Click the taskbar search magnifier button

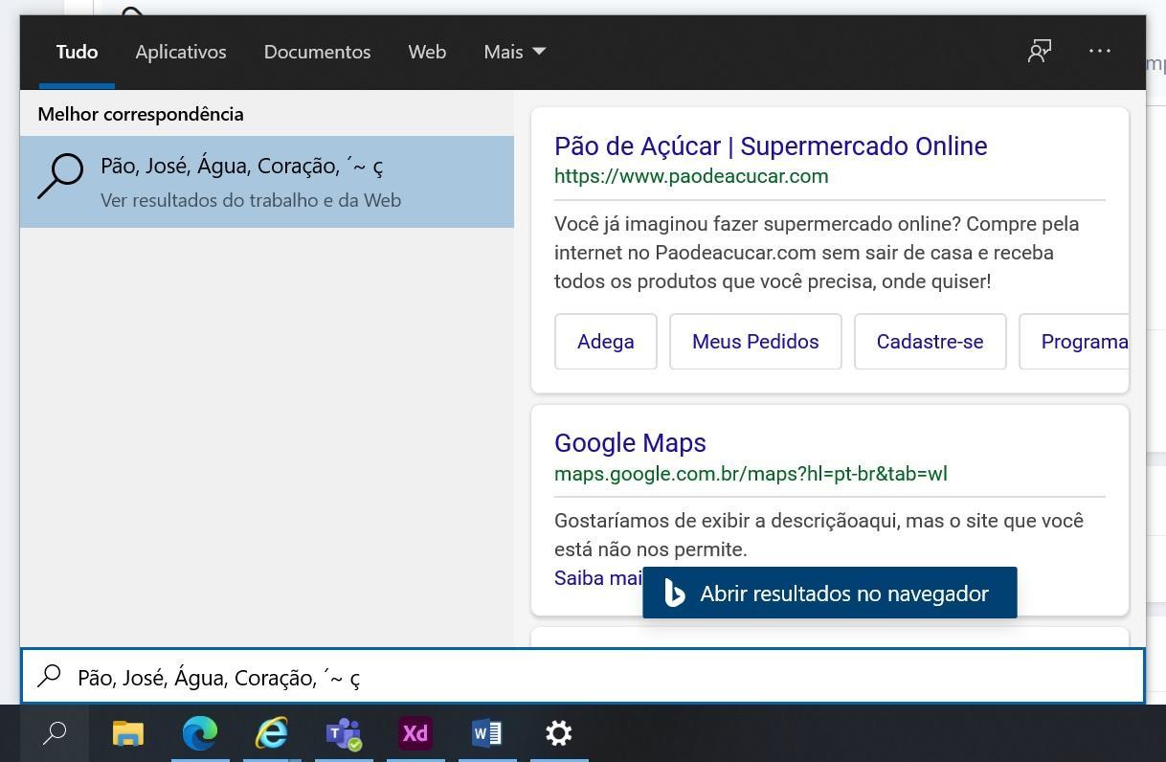(x=55, y=733)
